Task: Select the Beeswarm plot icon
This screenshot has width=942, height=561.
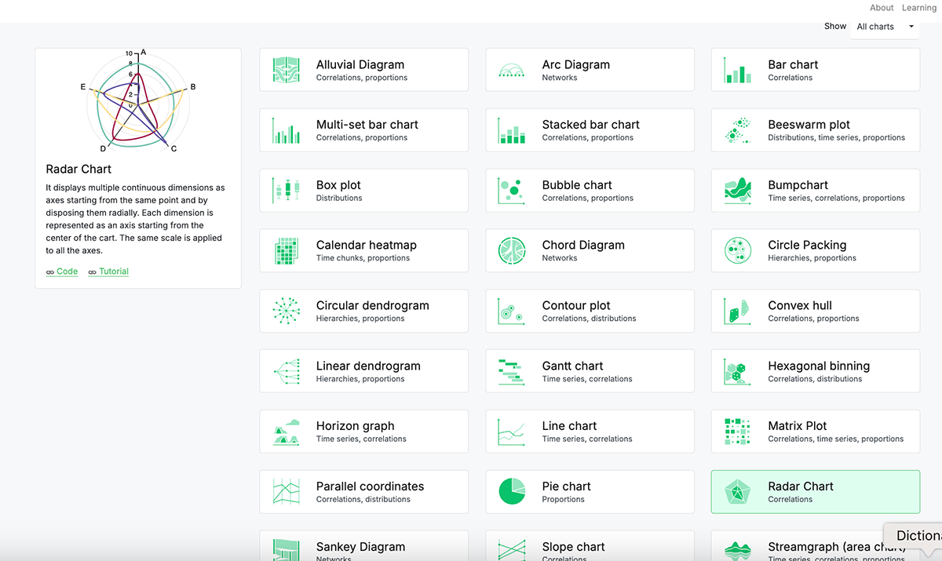Action: point(737,129)
